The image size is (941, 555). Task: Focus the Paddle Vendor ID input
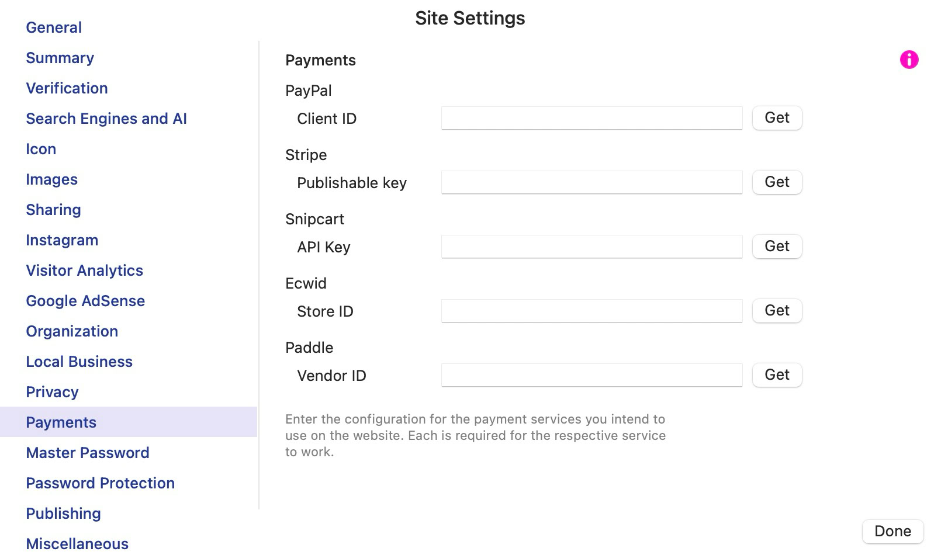pyautogui.click(x=591, y=375)
